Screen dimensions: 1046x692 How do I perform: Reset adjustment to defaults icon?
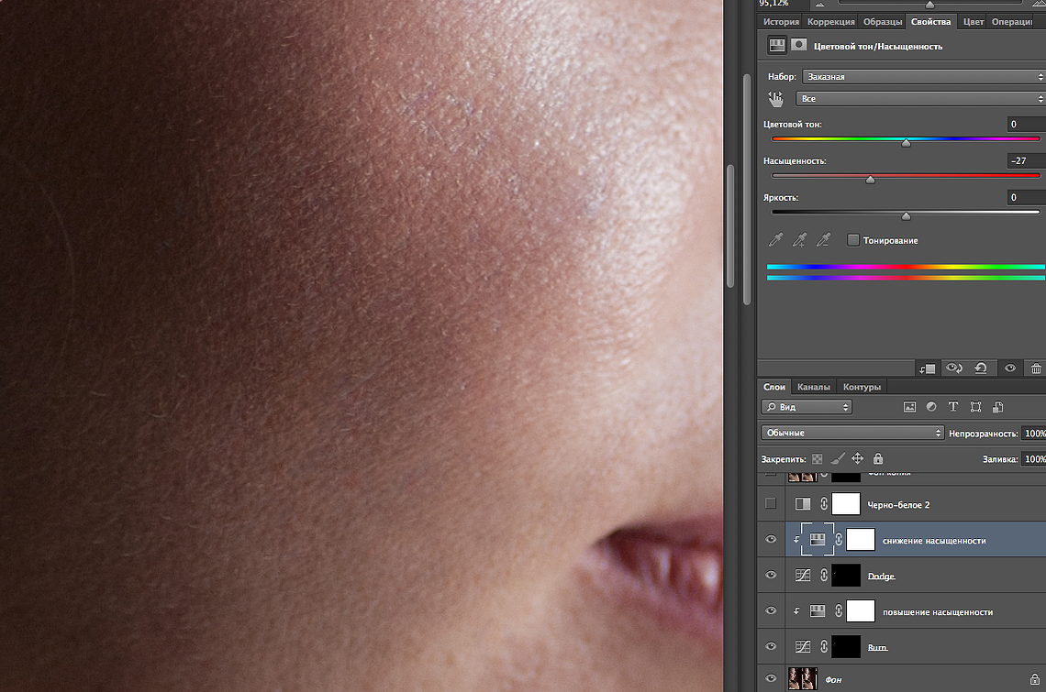(x=981, y=368)
